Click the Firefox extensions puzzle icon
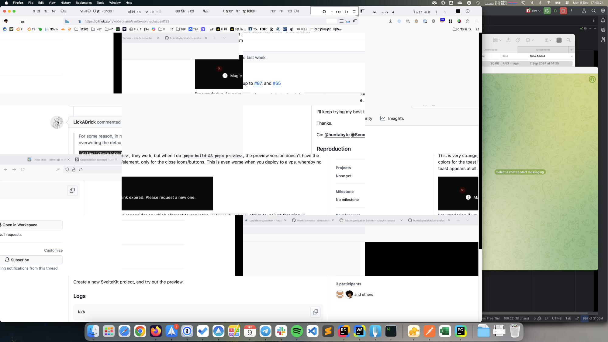This screenshot has width=608, height=342. pos(468,21)
